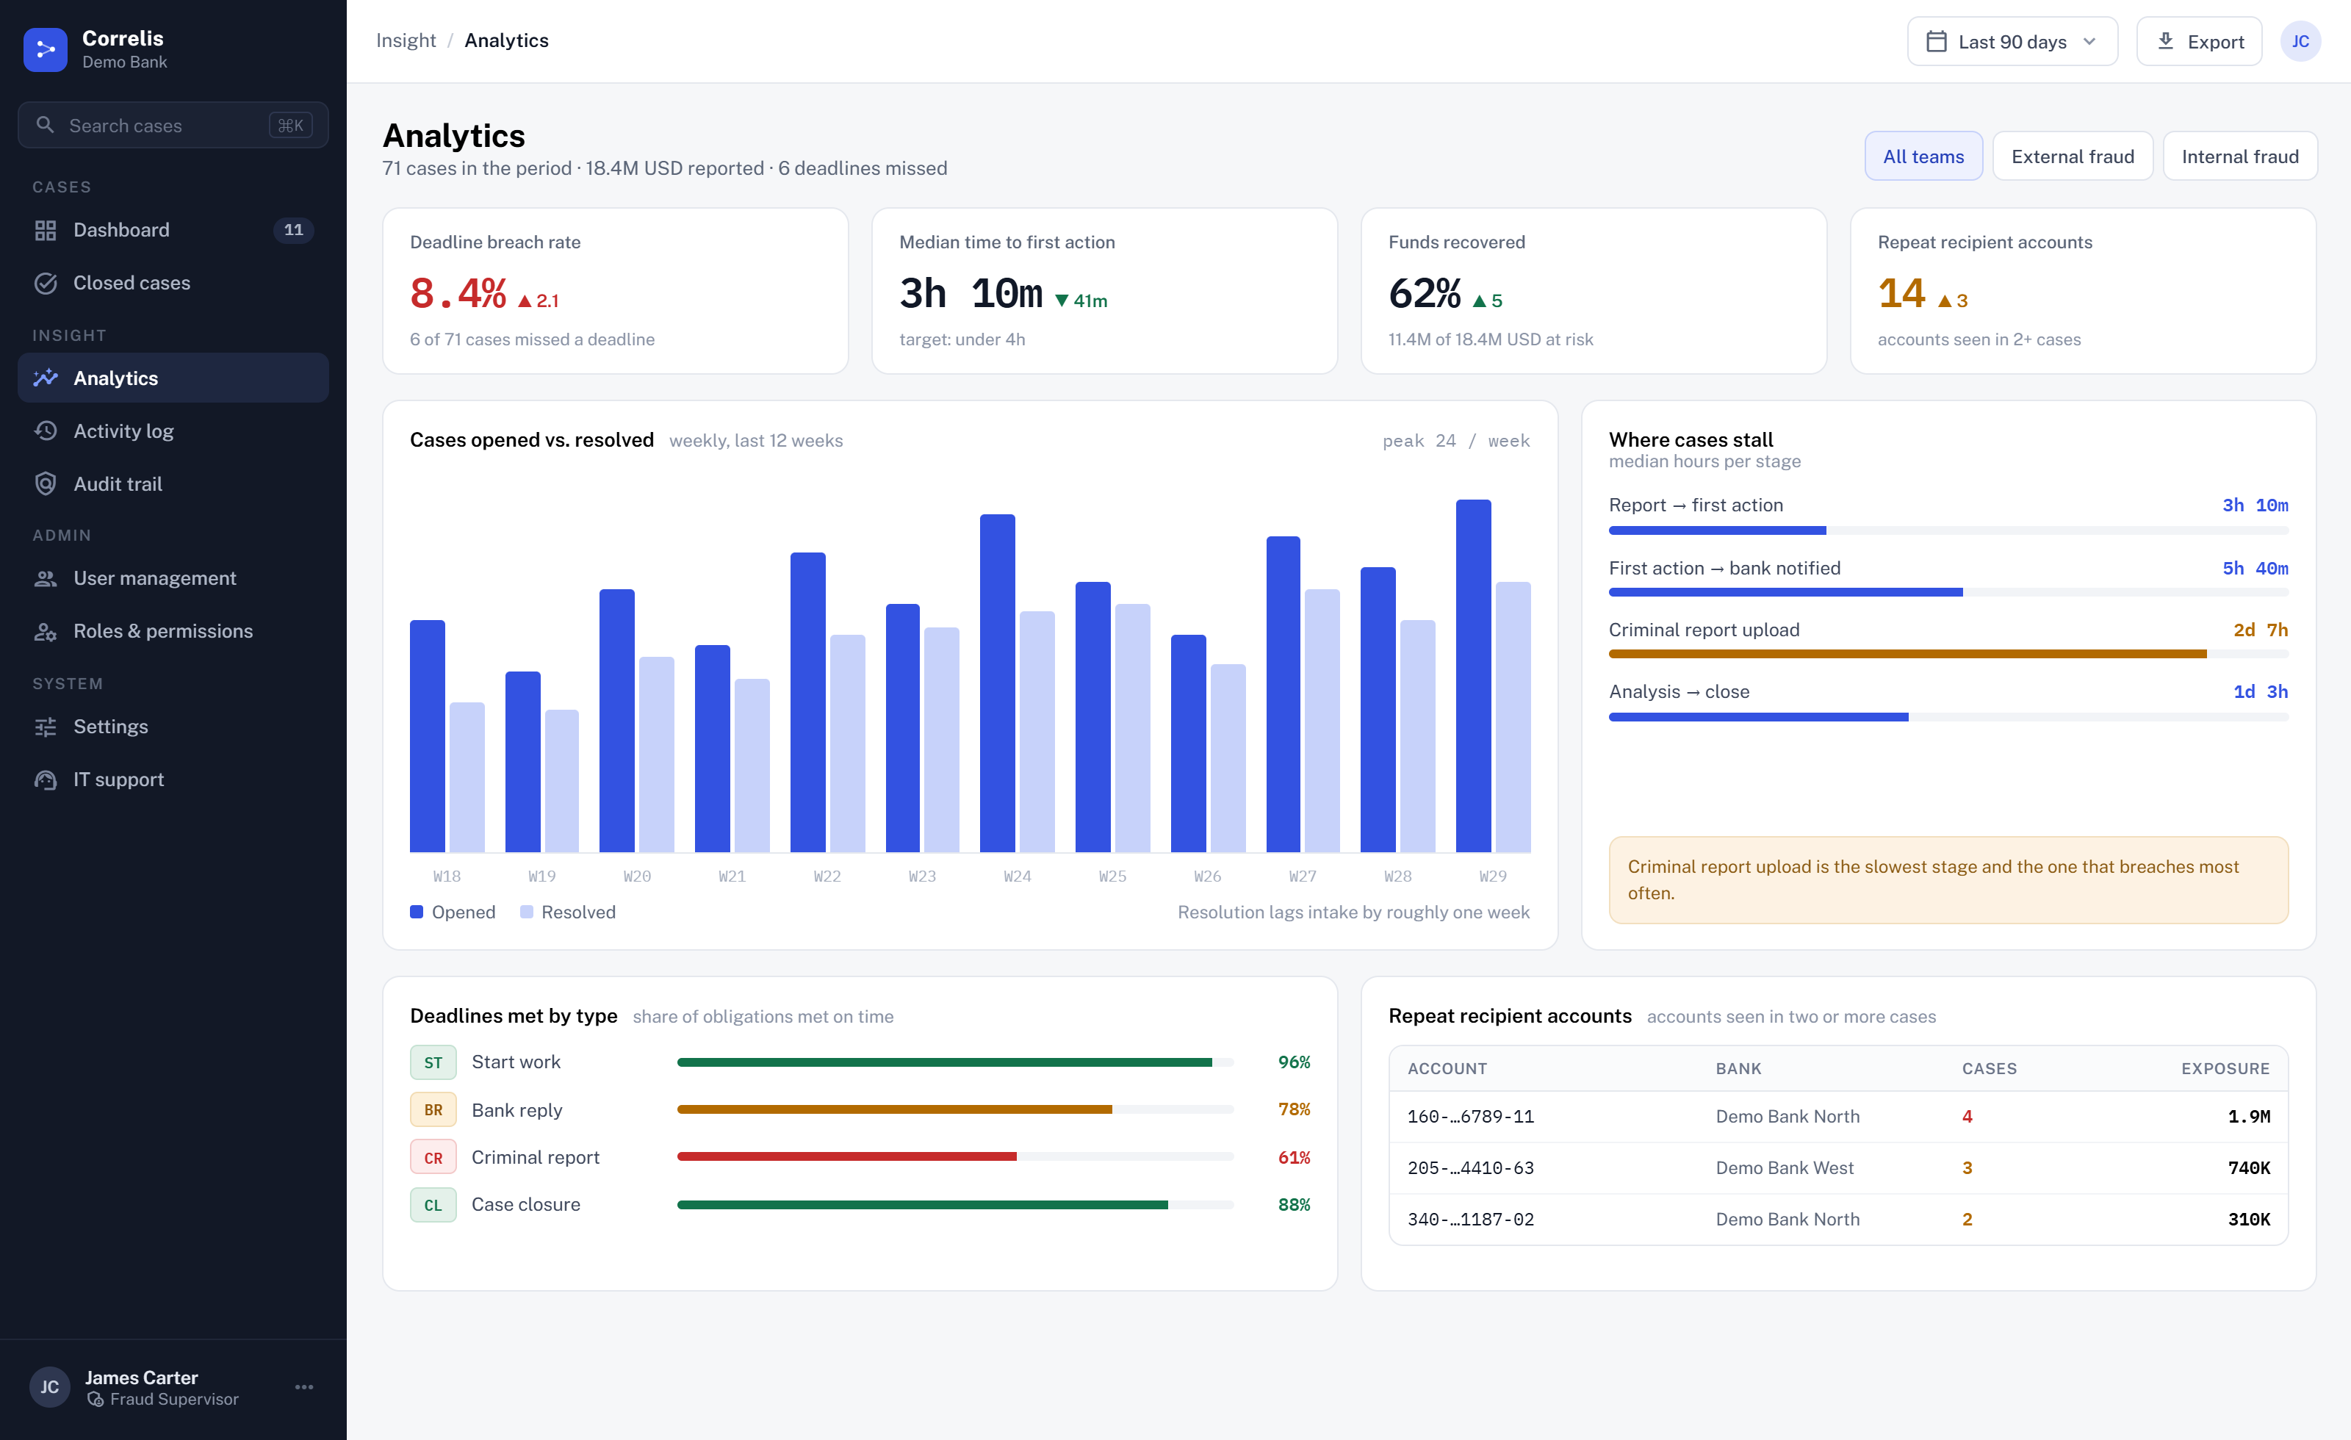2351x1440 pixels.
Task: Click the Insight breadcrumb link
Action: (x=406, y=40)
